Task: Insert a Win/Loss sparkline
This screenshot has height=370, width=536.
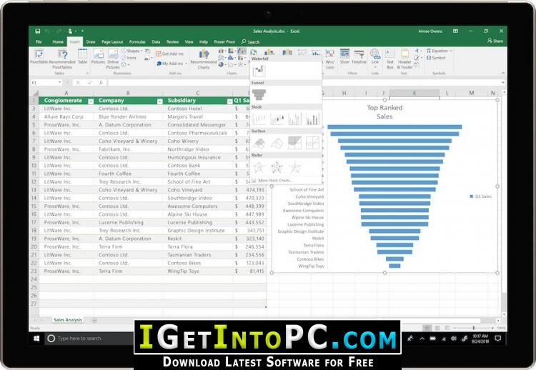Action: [330, 59]
